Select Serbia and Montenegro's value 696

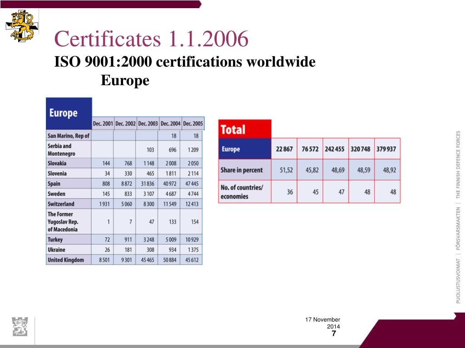click(173, 150)
